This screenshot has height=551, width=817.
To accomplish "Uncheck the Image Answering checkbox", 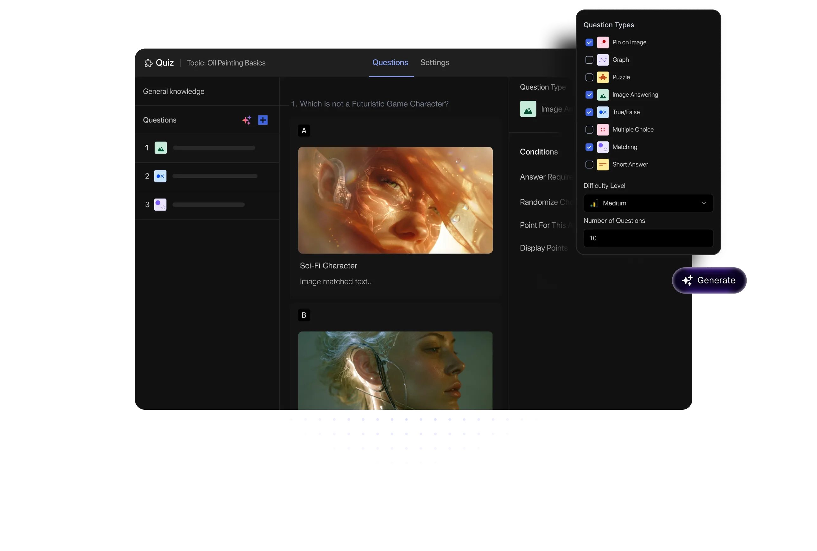I will [x=589, y=95].
